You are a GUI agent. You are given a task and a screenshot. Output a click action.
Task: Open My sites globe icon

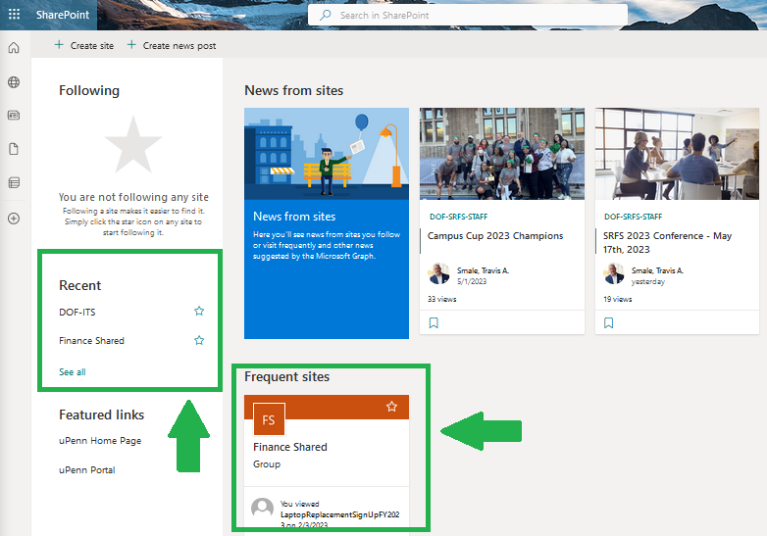pyautogui.click(x=14, y=82)
